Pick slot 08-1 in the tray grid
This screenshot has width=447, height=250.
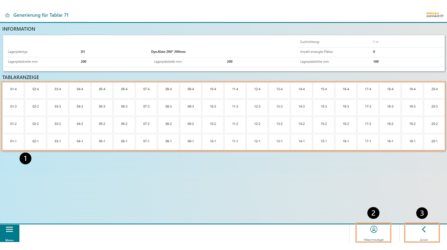pyautogui.click(x=169, y=141)
